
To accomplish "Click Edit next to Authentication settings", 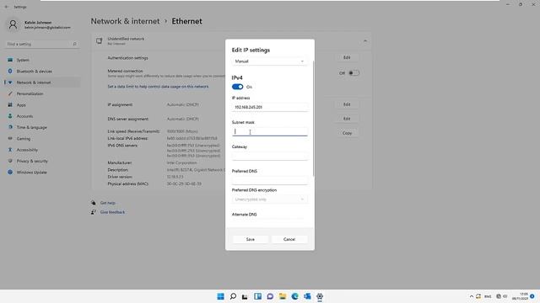I will (x=347, y=57).
